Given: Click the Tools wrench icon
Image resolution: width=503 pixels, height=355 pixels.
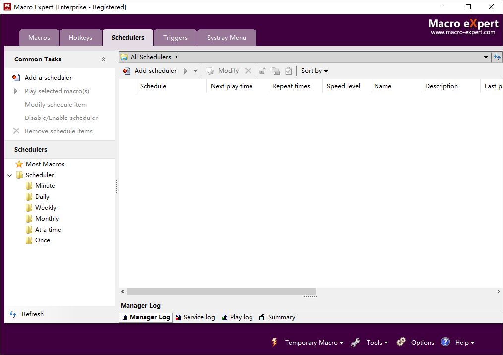Looking at the screenshot, I should tap(356, 342).
